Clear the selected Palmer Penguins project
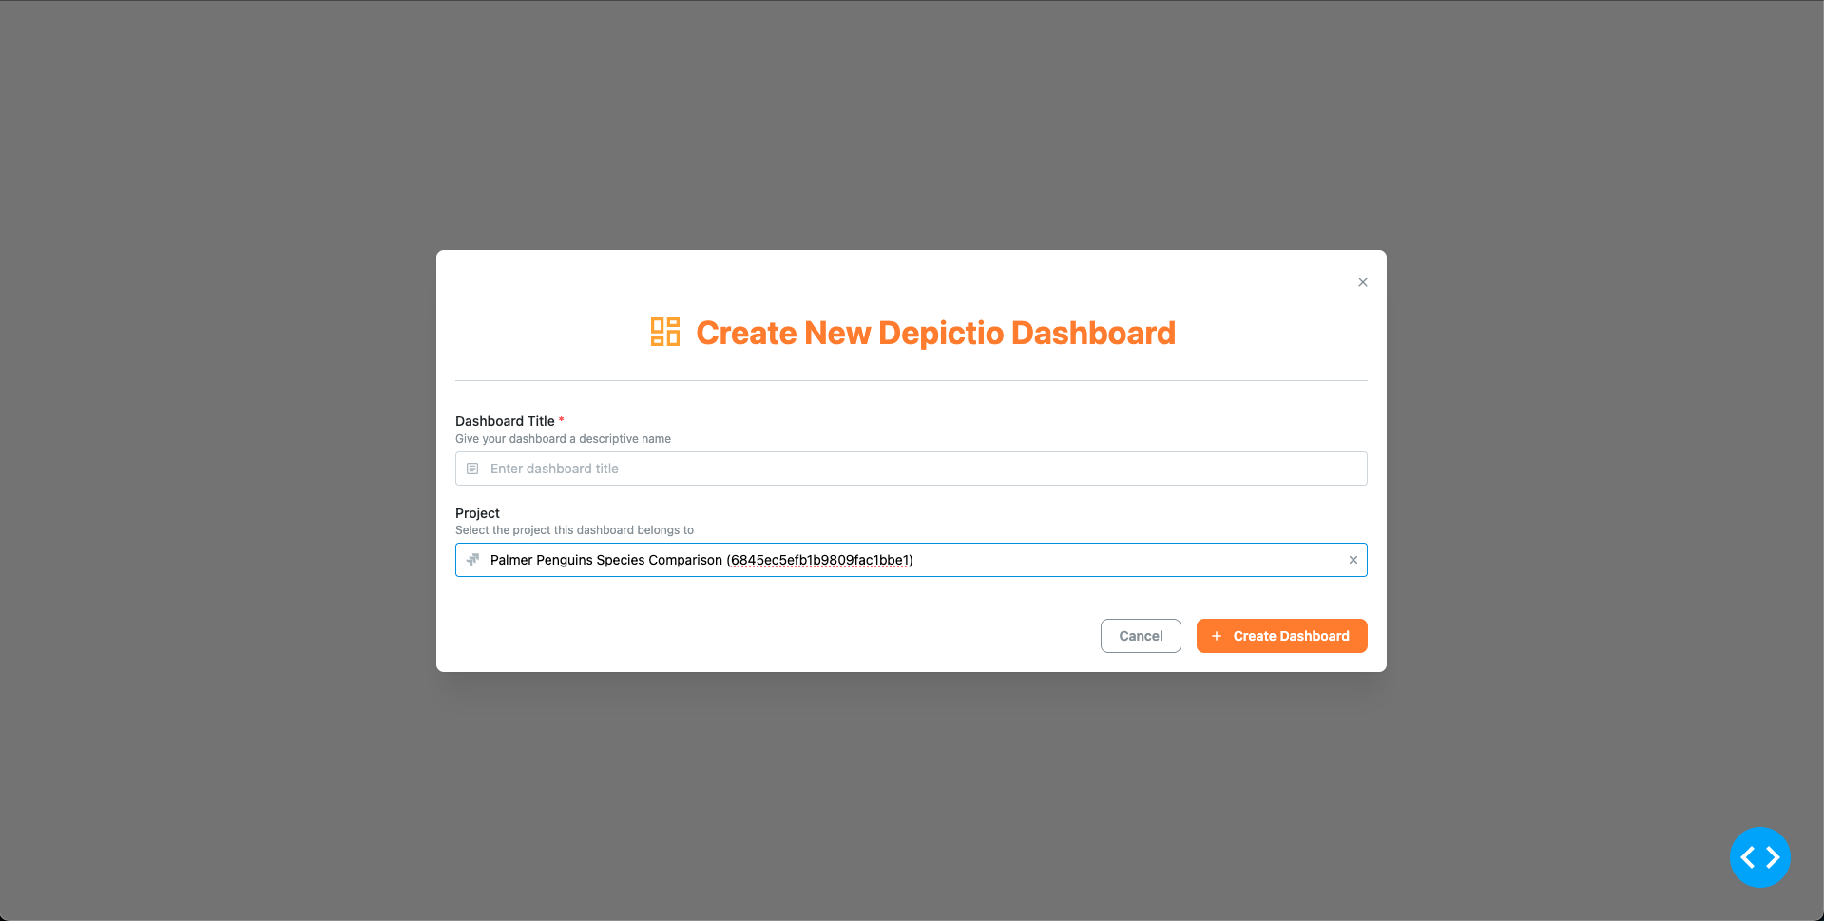Viewport: 1824px width, 921px height. click(x=1353, y=560)
